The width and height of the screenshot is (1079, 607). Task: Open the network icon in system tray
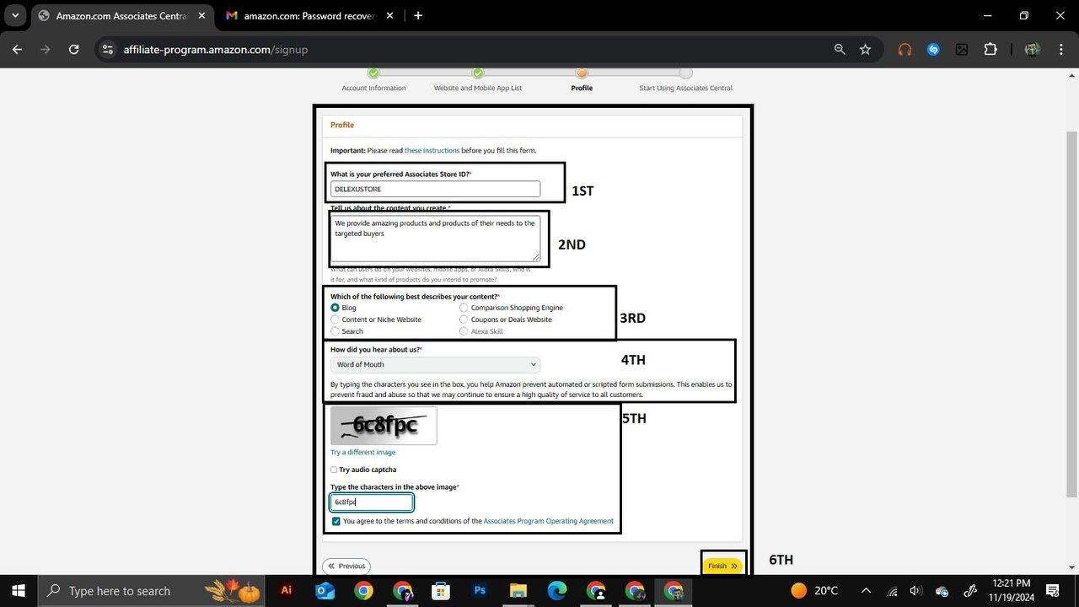coord(893,591)
